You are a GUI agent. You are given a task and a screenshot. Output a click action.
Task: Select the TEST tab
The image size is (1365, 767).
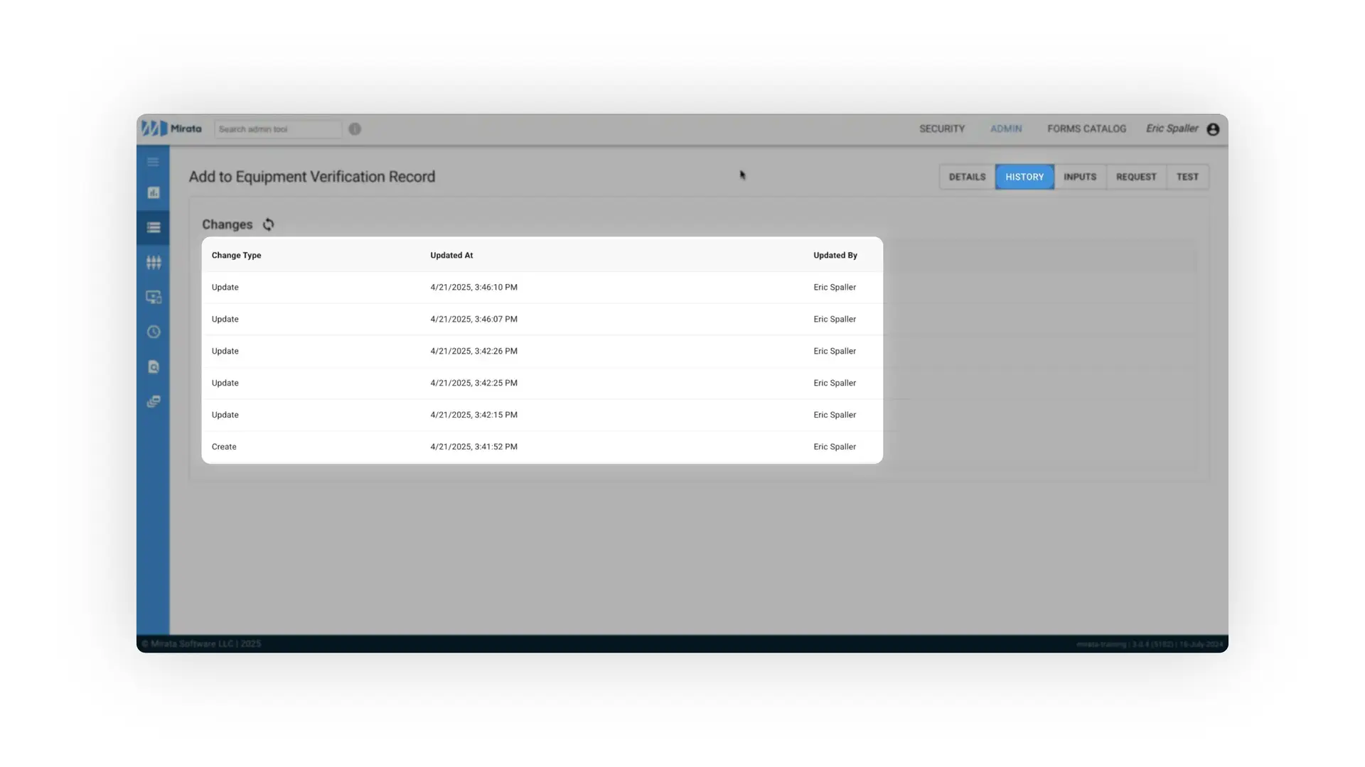point(1187,177)
